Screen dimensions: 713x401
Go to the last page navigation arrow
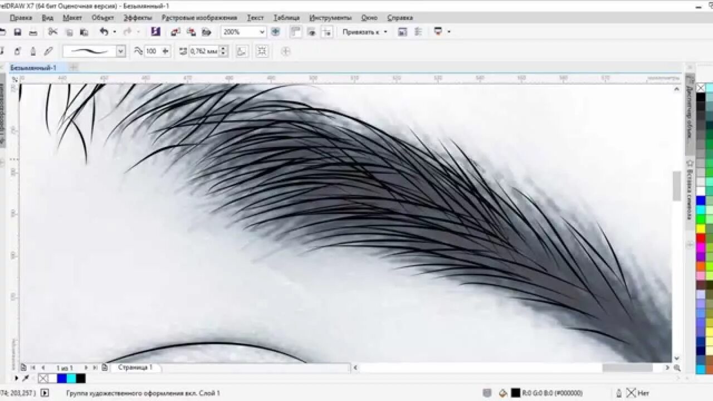[x=95, y=368]
